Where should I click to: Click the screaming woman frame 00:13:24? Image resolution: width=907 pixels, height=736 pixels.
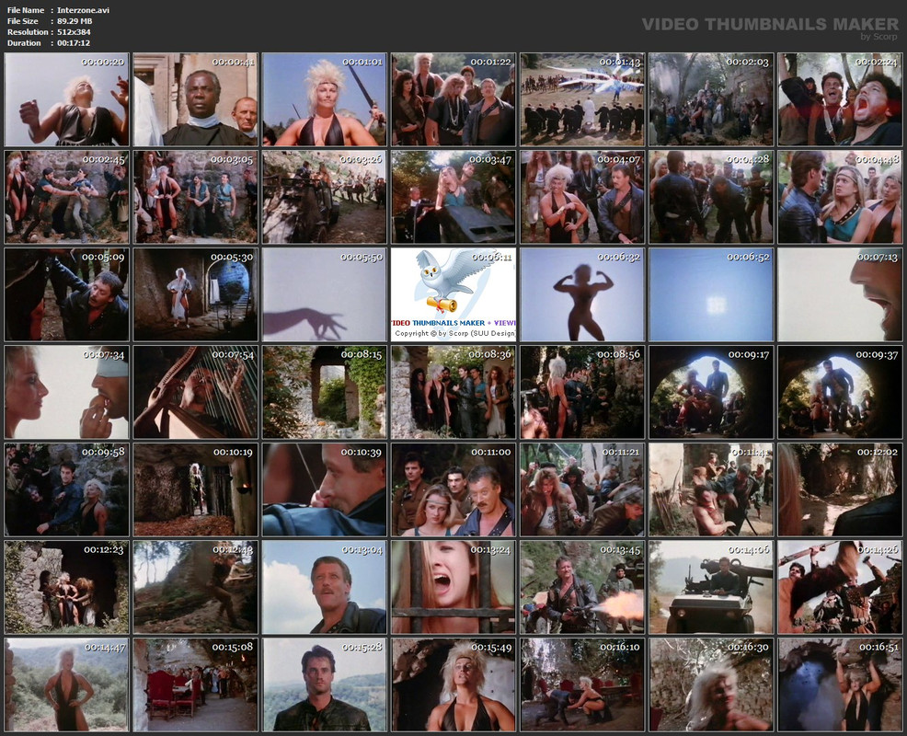pyautogui.click(x=453, y=587)
